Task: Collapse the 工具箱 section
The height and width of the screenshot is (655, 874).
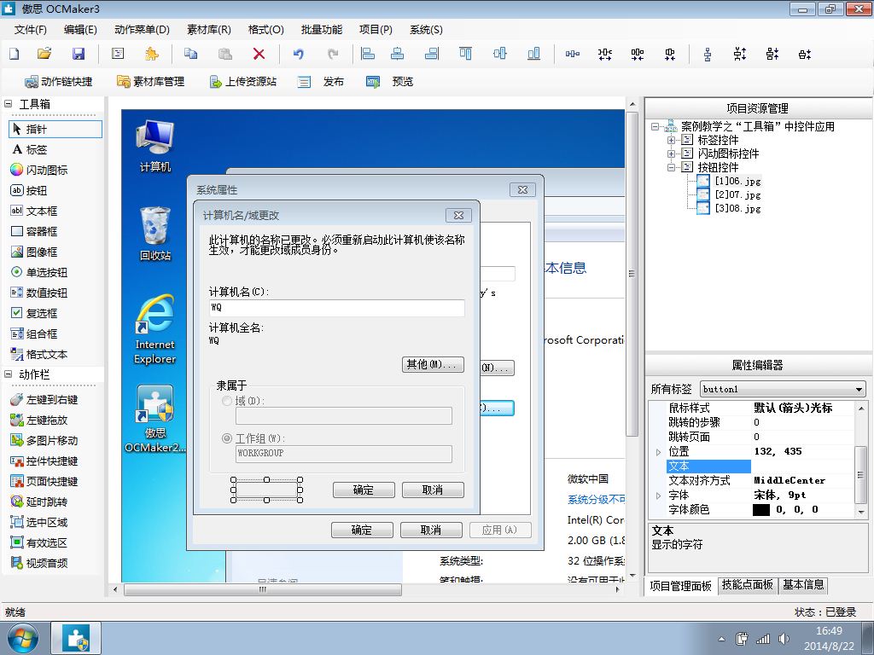Action: pos(9,103)
